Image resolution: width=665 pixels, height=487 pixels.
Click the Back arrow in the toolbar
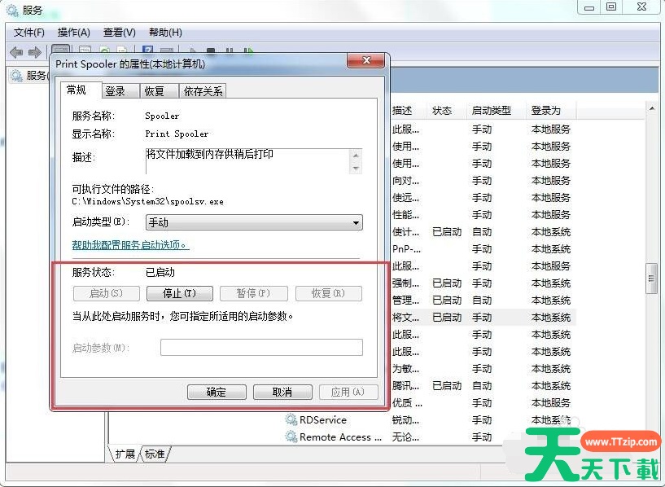coord(16,52)
